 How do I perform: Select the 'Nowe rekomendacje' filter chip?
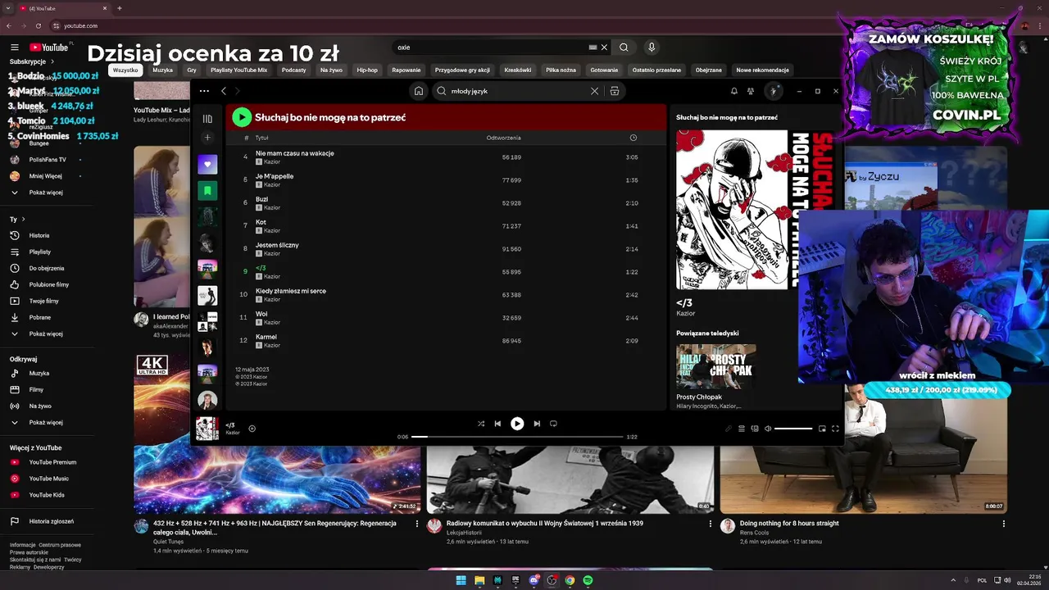(x=762, y=70)
